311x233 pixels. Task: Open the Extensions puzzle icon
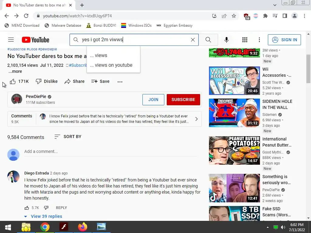click(x=265, y=16)
